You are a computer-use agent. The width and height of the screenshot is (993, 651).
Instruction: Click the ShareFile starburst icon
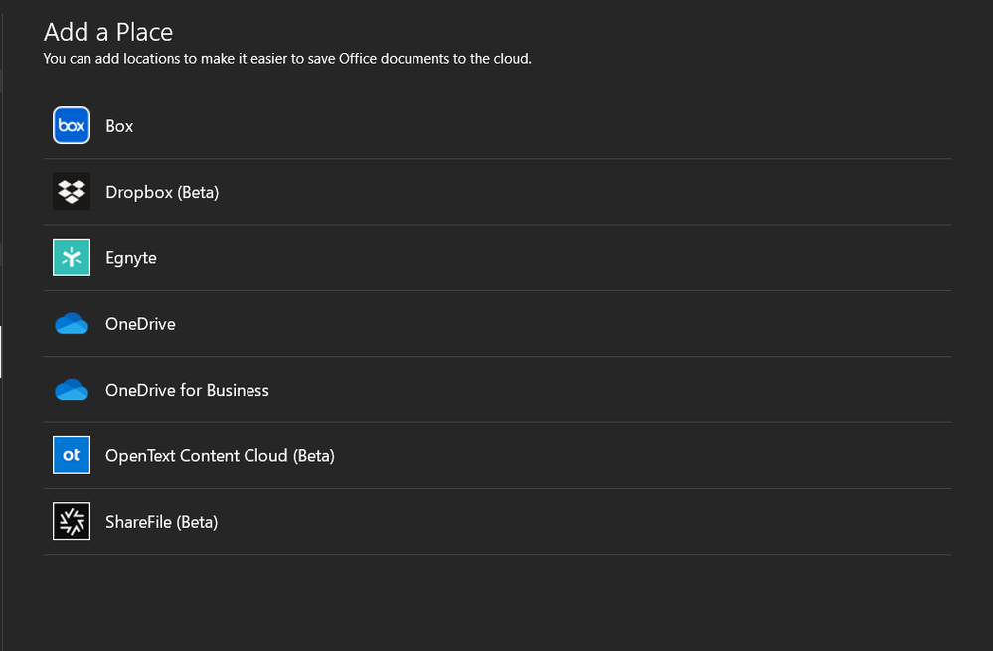(x=72, y=521)
